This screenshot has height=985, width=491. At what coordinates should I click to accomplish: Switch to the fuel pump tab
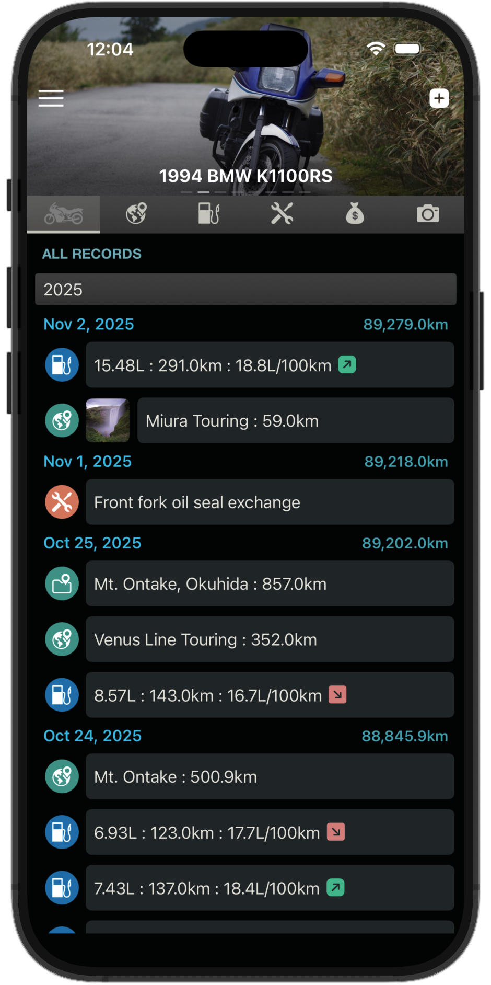(209, 214)
